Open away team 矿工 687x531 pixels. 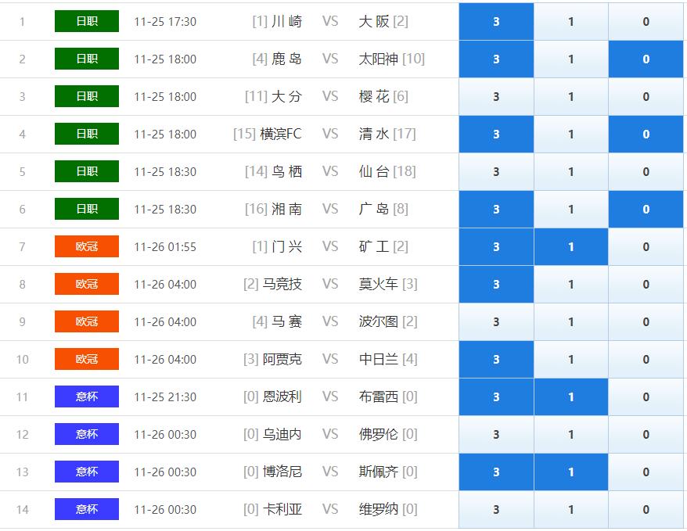pyautogui.click(x=374, y=246)
